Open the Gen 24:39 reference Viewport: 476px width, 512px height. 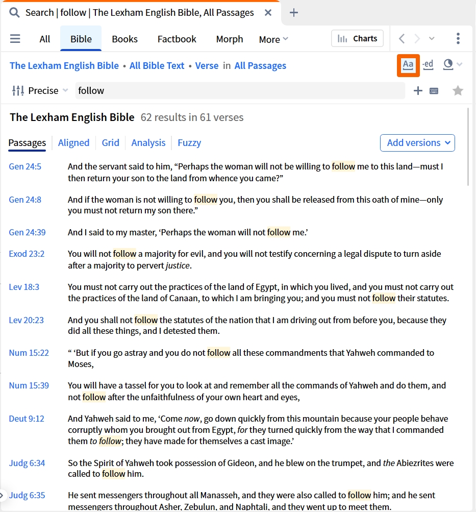click(28, 232)
